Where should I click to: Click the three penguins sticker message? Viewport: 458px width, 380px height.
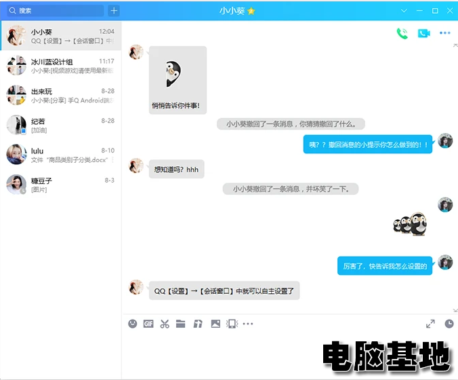(x=411, y=224)
